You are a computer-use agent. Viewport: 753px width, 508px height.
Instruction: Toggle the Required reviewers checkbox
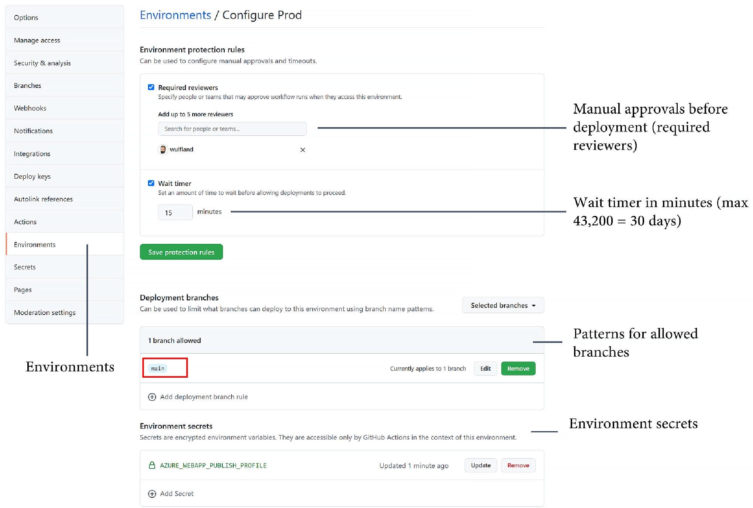(151, 87)
